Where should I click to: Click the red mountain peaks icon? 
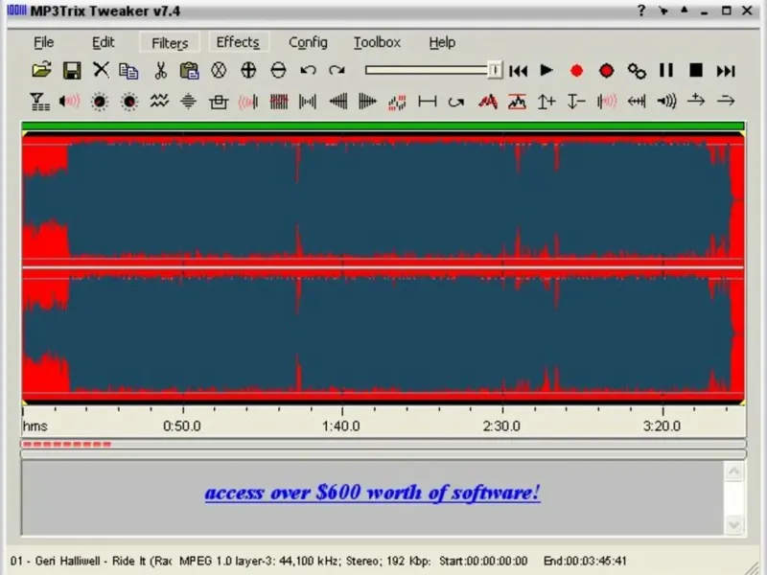click(488, 102)
